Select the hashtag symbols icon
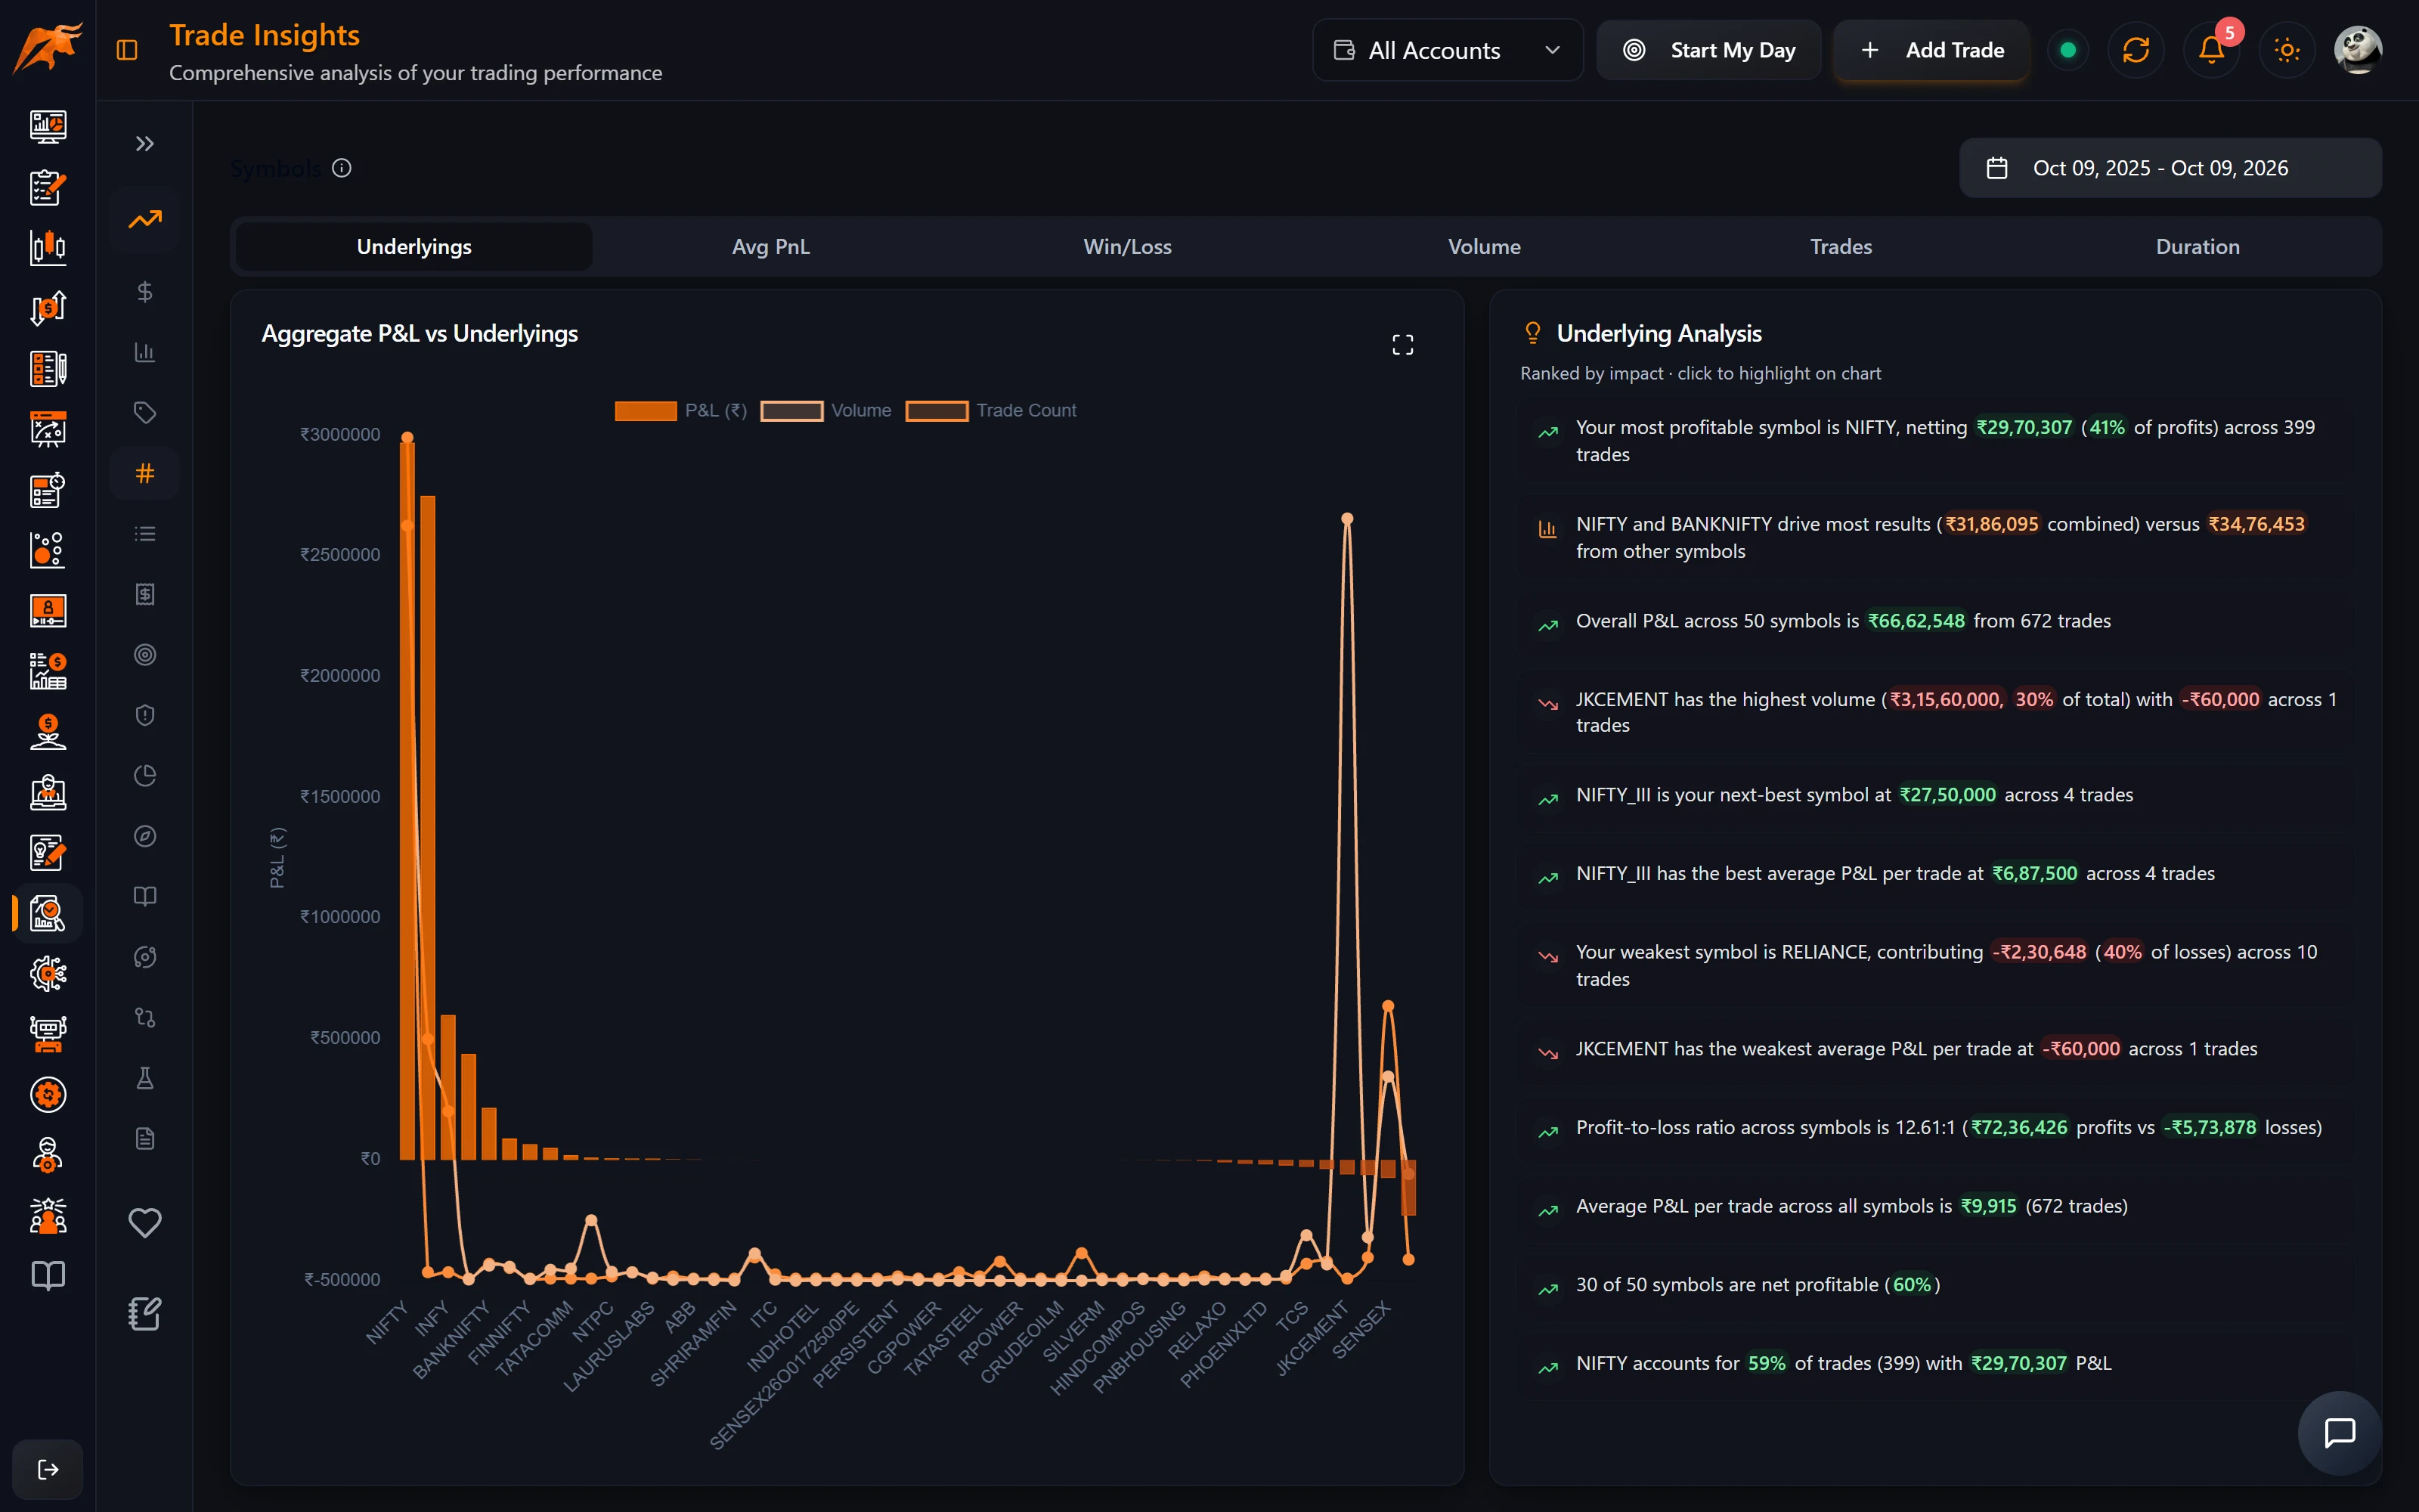 tap(145, 473)
